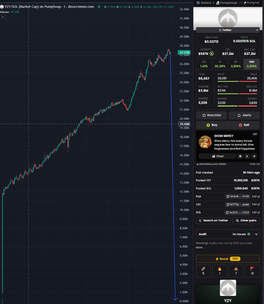Open the More link under audit warning
Screen dimensions: 264x304
(199, 248)
